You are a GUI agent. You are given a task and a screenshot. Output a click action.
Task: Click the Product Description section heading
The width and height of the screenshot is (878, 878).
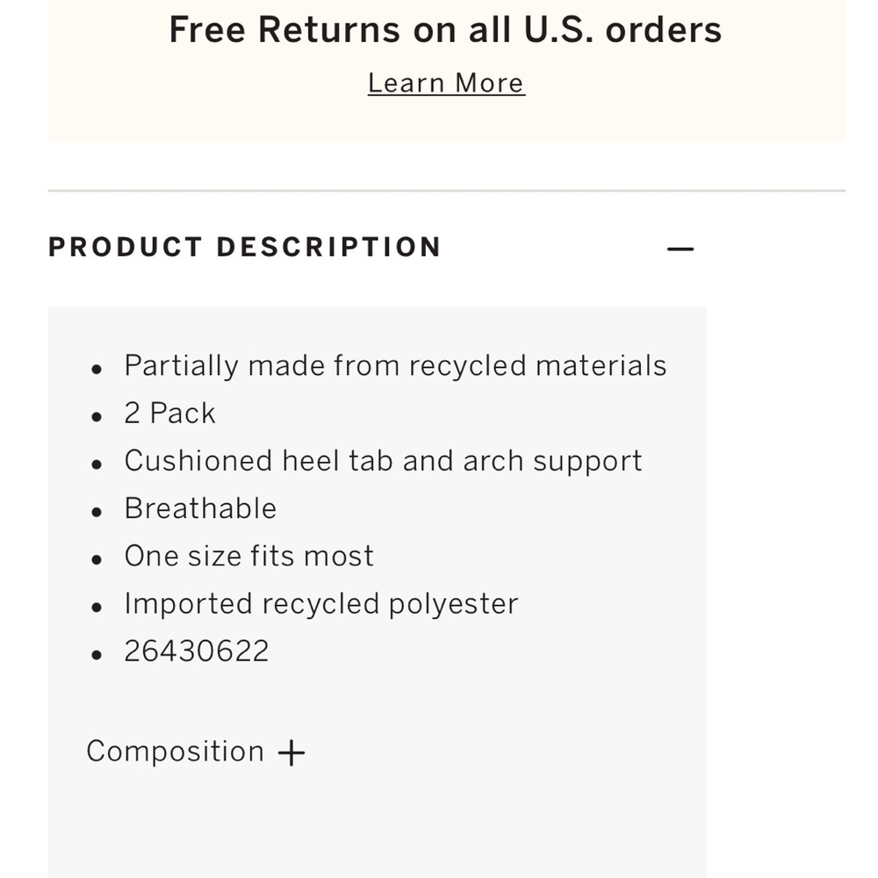click(x=244, y=248)
